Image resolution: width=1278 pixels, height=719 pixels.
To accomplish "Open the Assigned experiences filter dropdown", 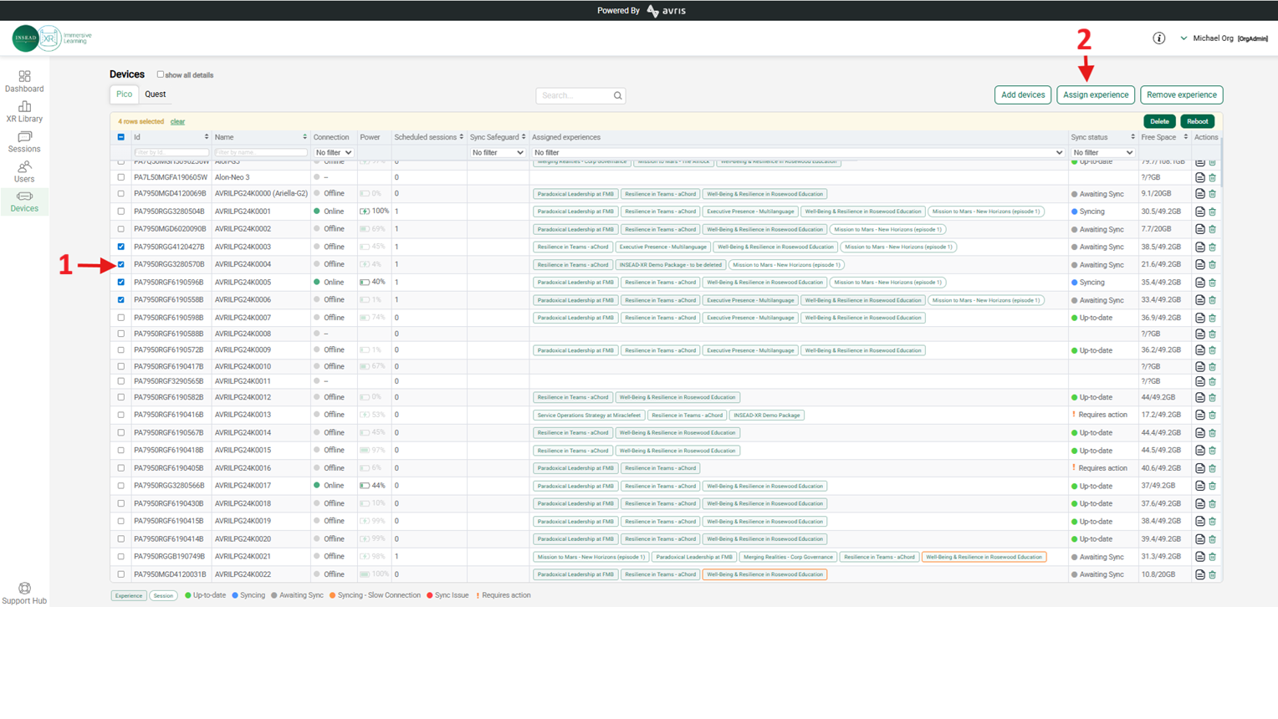I will (798, 153).
